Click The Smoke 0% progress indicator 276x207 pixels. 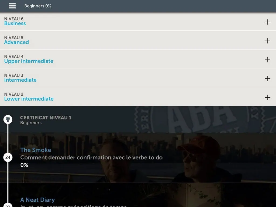[x=24, y=165]
